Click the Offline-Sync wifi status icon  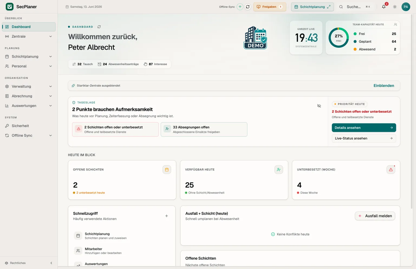(x=240, y=7)
